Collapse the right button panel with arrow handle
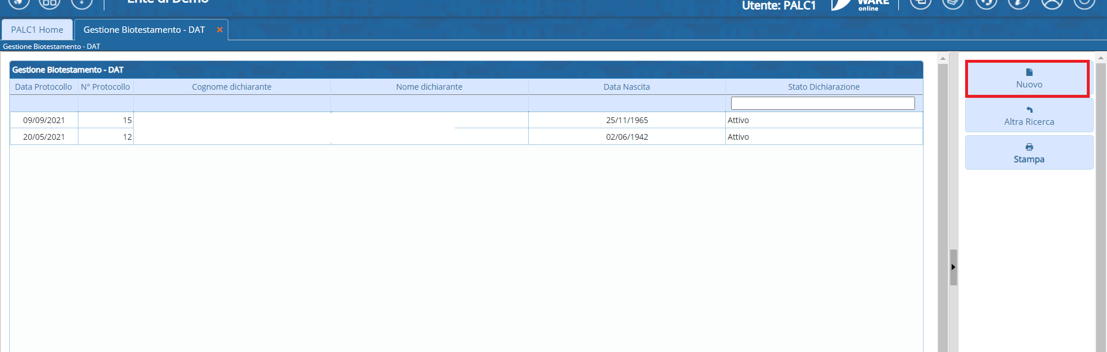The width and height of the screenshot is (1107, 352). click(x=954, y=267)
